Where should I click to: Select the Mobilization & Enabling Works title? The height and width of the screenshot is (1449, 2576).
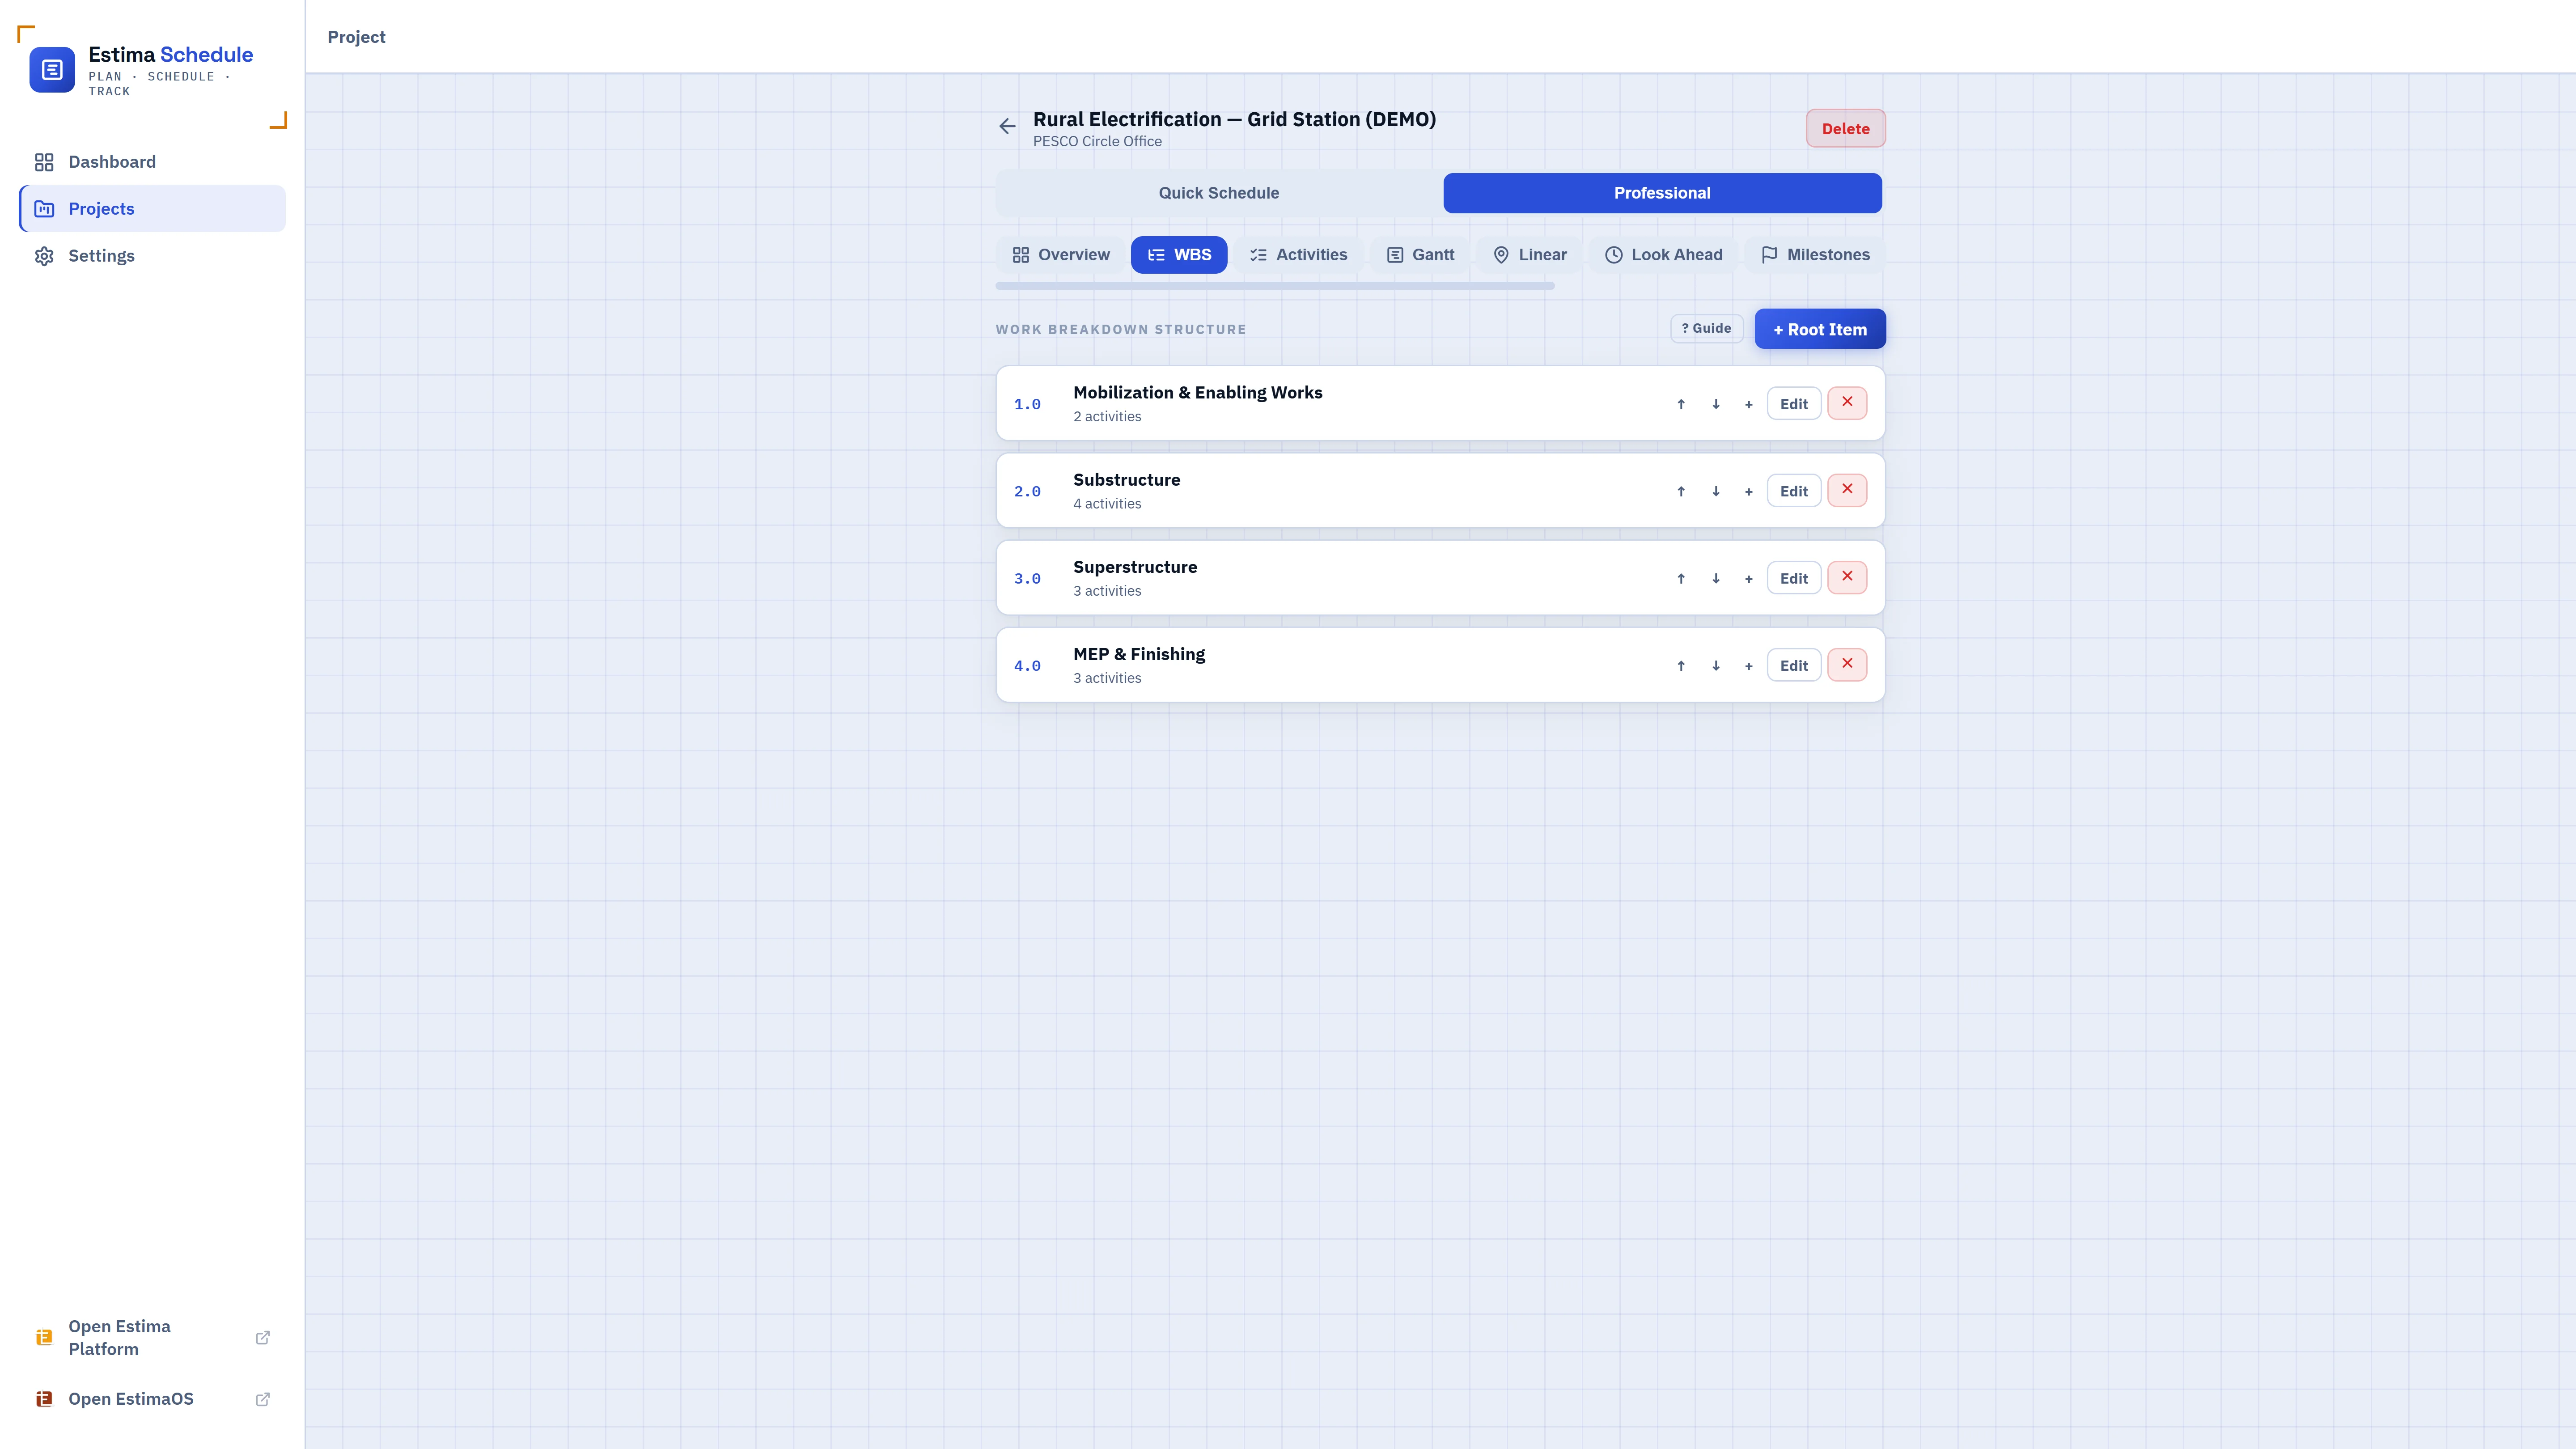tap(1197, 393)
